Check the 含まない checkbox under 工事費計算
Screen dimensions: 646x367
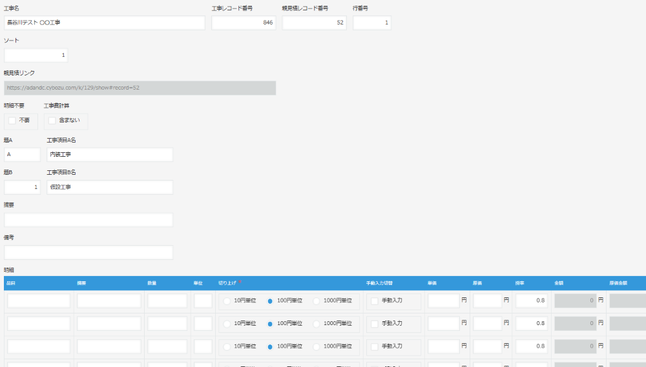pos(52,121)
